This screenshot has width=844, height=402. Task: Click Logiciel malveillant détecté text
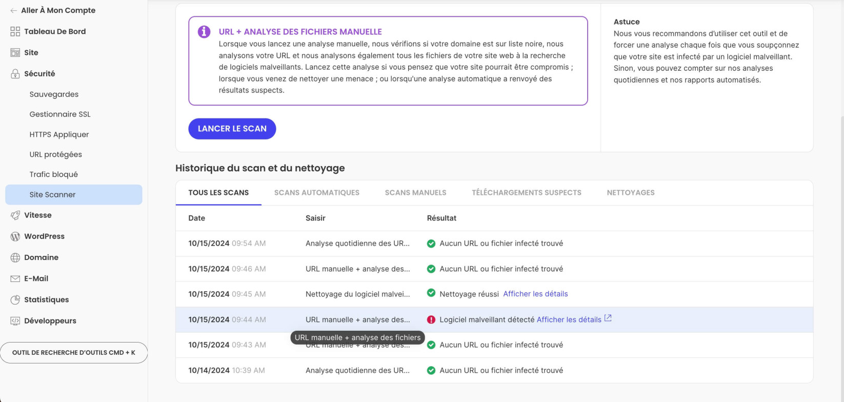(487, 319)
